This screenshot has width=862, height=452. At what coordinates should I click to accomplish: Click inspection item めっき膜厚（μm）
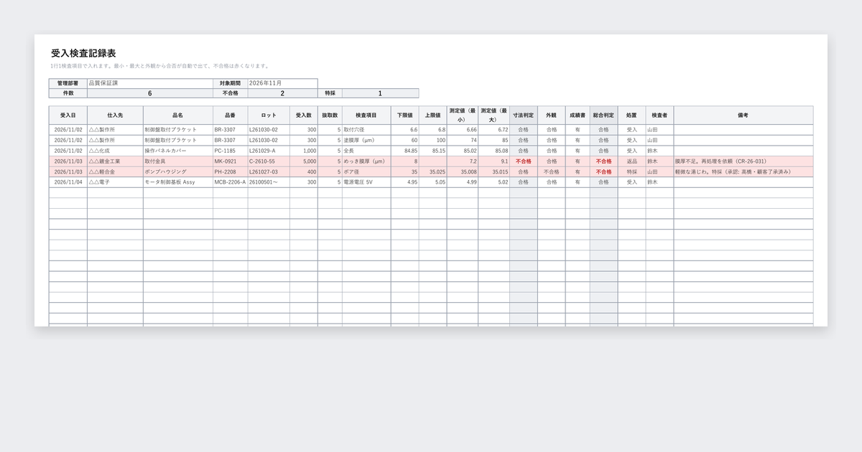(366, 161)
